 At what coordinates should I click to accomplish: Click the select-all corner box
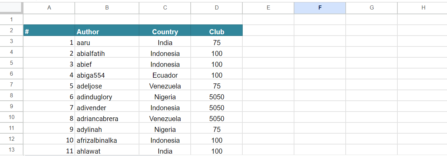(x=12, y=8)
